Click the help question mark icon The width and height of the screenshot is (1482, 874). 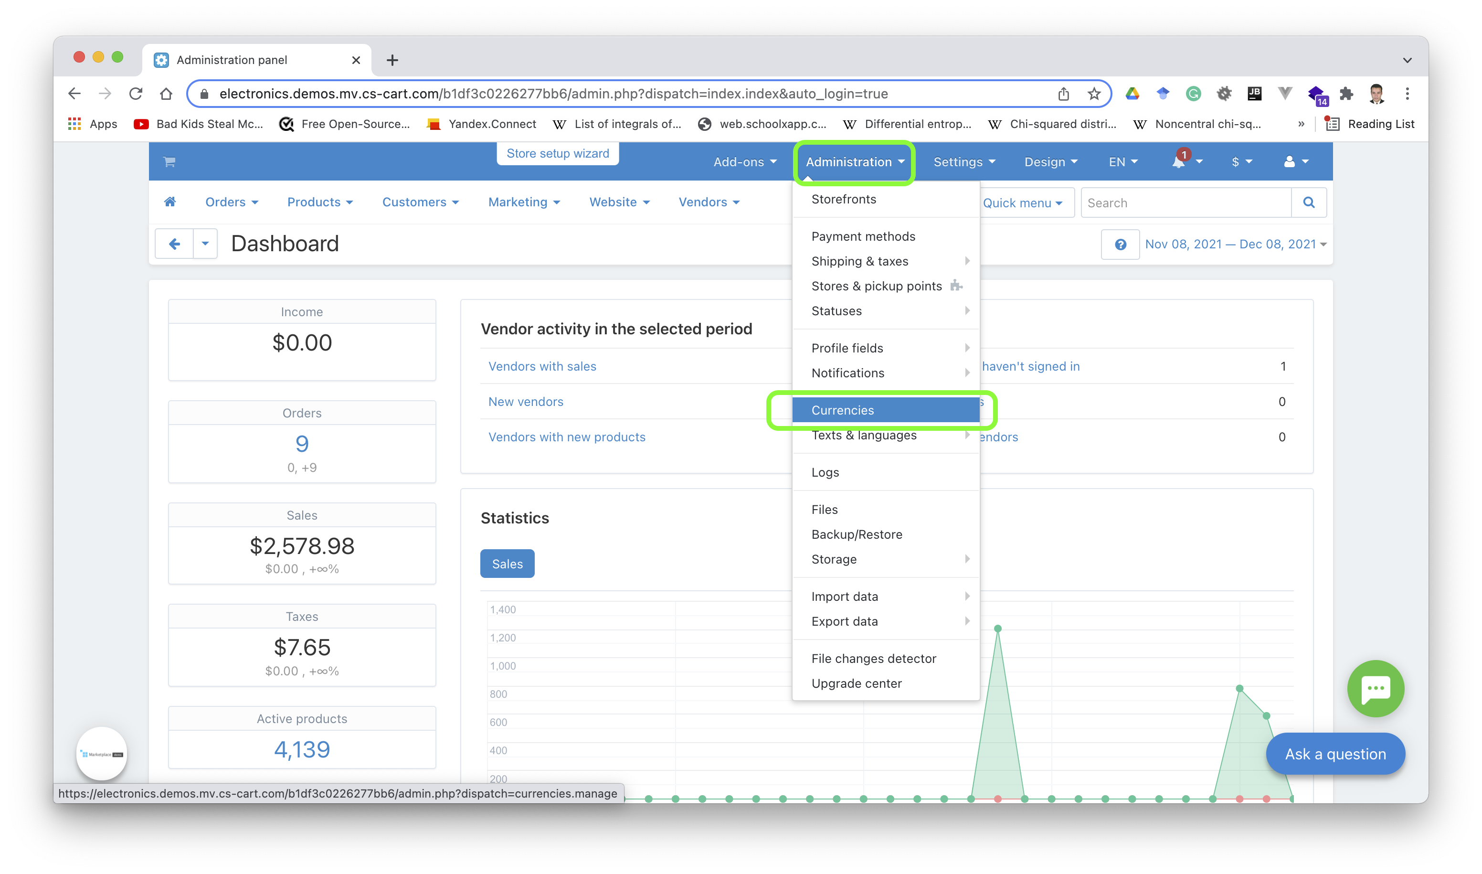click(x=1121, y=245)
